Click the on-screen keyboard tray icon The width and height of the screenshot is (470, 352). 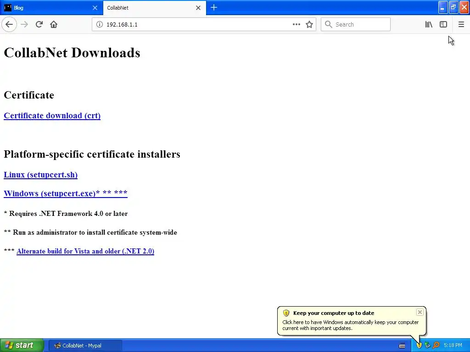click(402, 346)
